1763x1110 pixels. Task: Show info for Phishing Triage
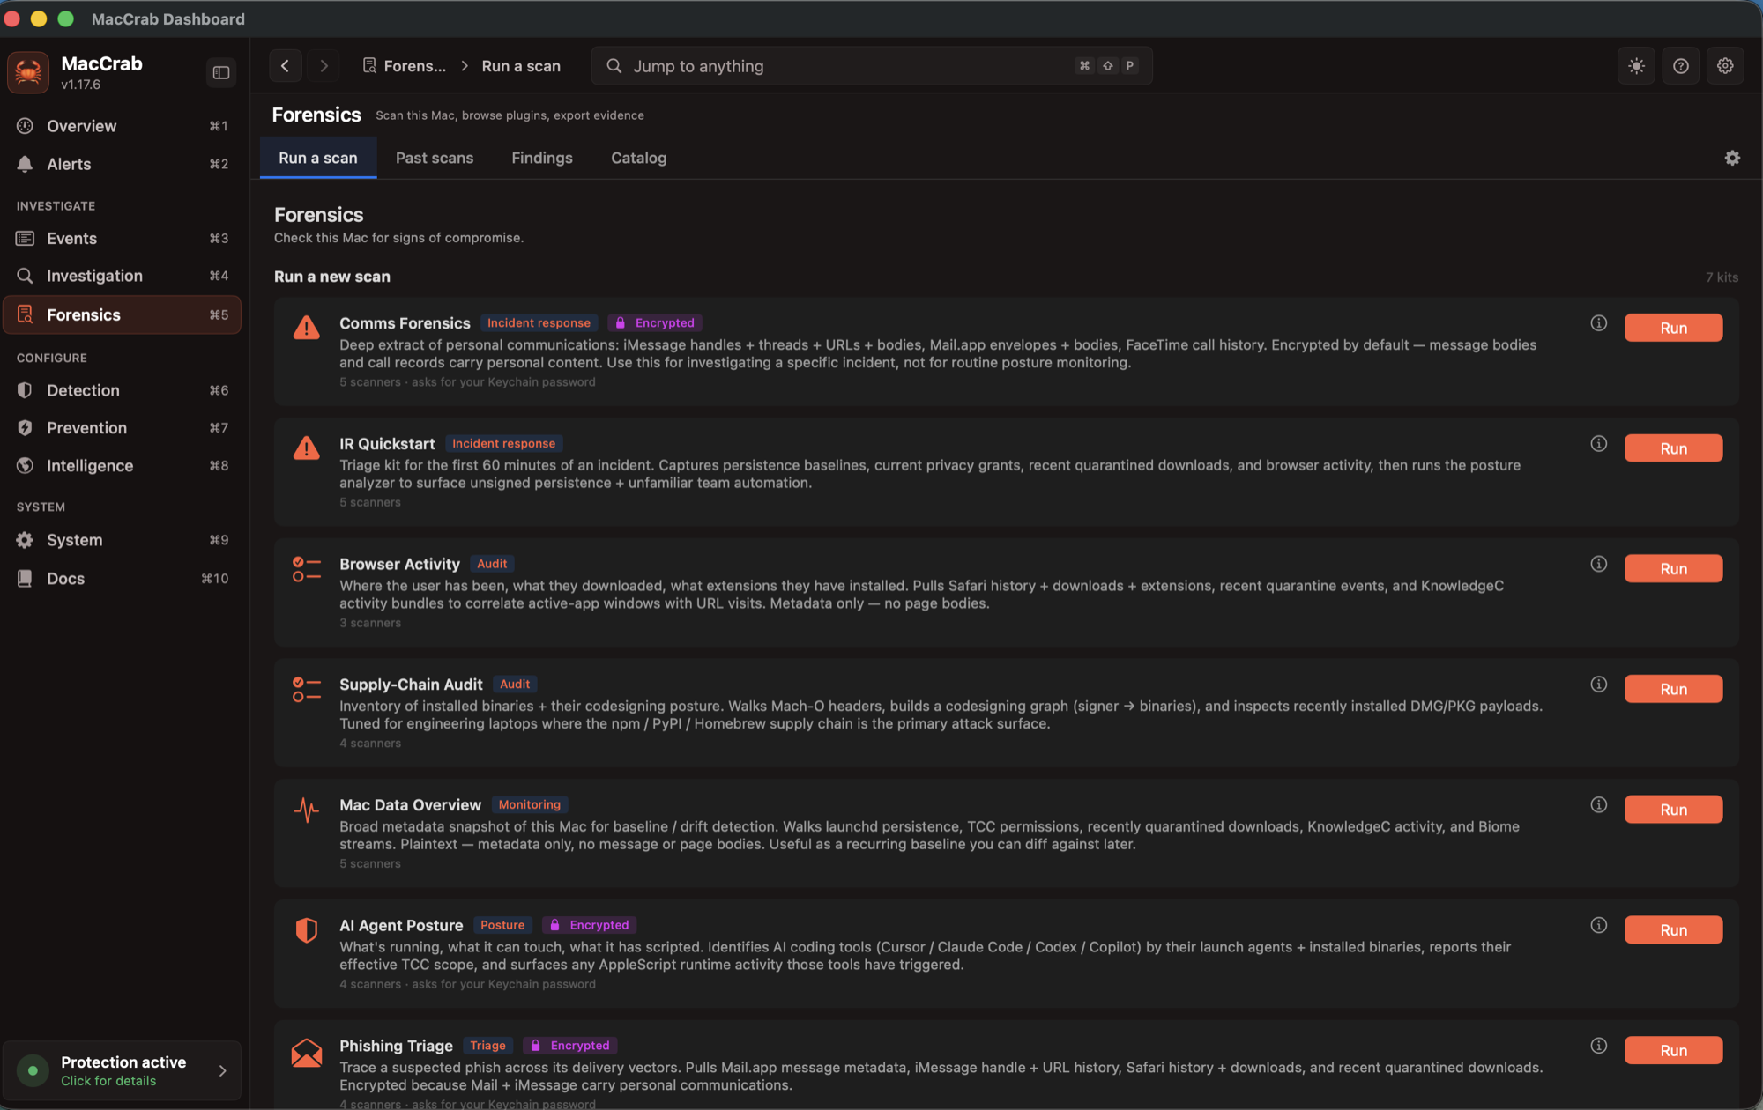(1598, 1046)
